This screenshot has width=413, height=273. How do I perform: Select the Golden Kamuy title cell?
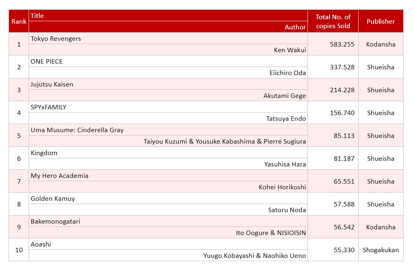pos(168,198)
